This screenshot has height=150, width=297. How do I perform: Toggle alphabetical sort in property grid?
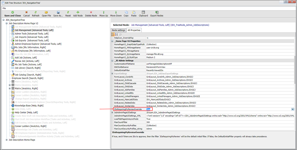click(x=116, y=34)
